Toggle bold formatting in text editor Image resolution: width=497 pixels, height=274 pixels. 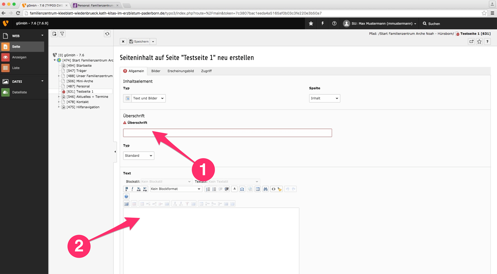tap(126, 189)
